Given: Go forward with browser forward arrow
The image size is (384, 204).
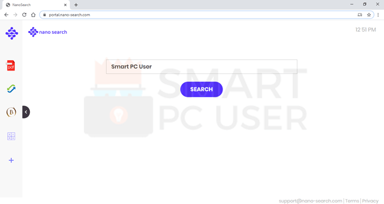Looking at the screenshot, I should click(15, 15).
